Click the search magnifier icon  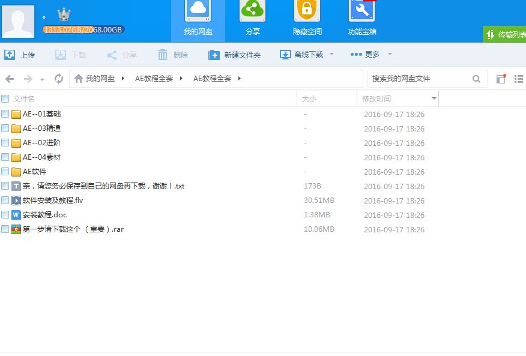(476, 79)
